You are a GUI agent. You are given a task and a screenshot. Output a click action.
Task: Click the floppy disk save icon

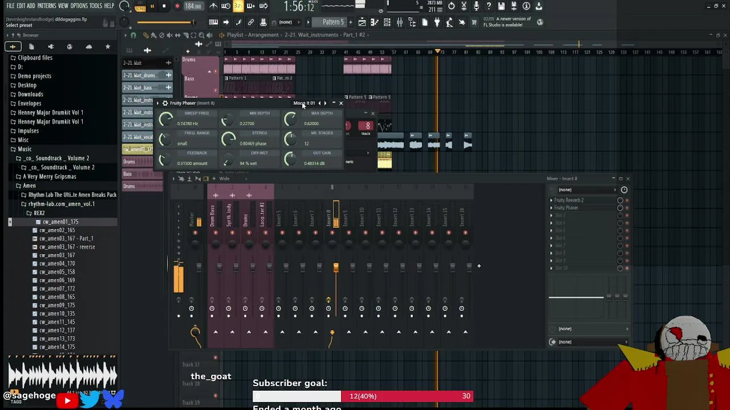[x=501, y=6]
